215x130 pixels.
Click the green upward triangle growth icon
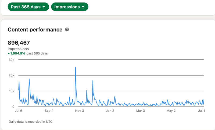9,53
